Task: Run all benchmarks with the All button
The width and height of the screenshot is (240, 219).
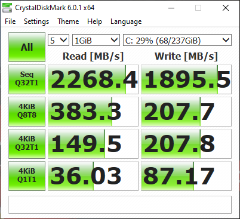Action: [27, 47]
